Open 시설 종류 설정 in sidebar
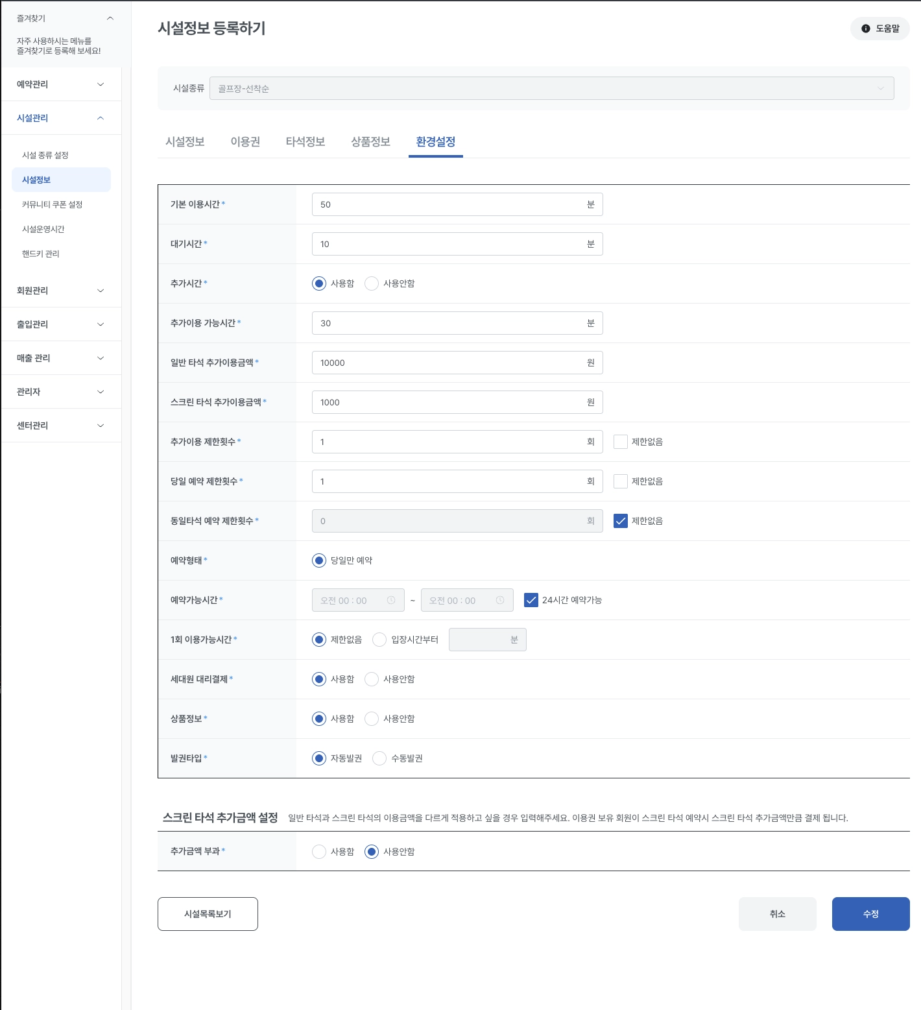921x1010 pixels. 61,155
